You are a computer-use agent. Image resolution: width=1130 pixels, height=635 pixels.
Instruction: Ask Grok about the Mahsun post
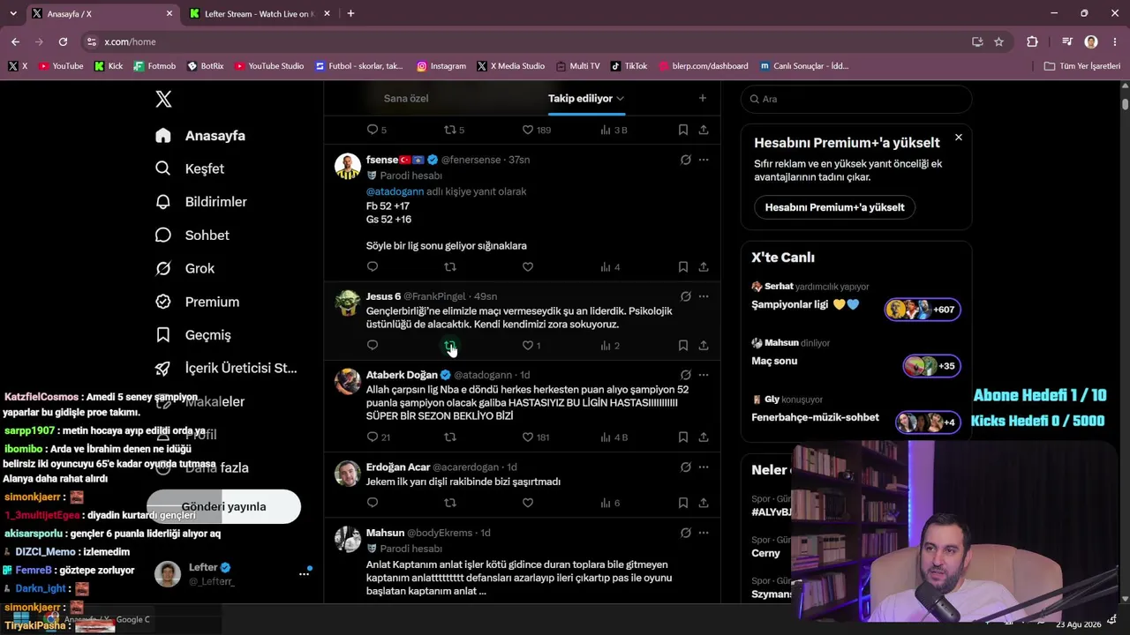click(x=685, y=533)
